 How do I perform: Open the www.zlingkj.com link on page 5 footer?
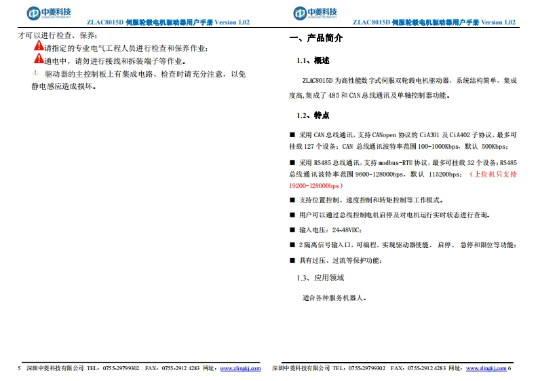[x=241, y=368]
